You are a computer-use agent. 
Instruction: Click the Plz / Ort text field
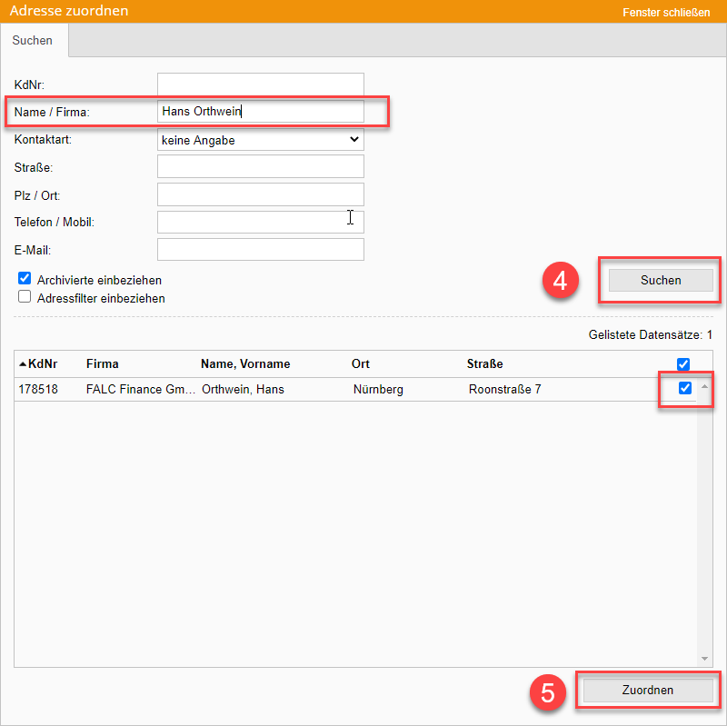tap(260, 194)
